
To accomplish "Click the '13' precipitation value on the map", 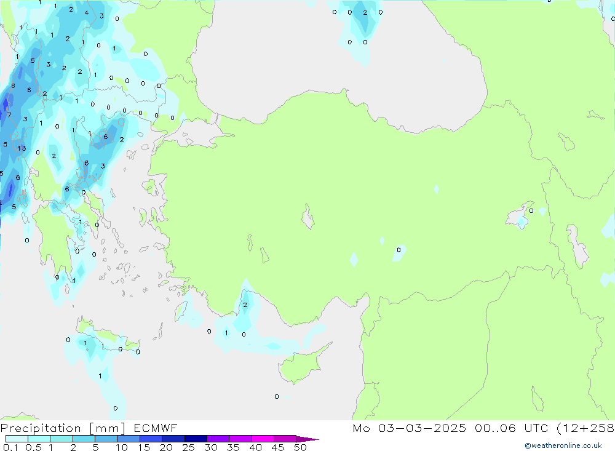I will [x=22, y=148].
